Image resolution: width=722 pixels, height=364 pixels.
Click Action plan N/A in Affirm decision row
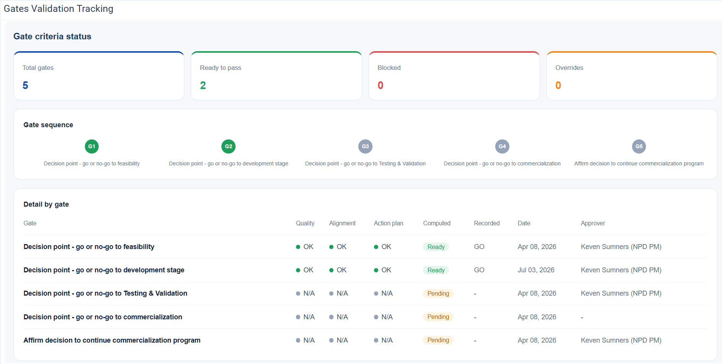383,340
